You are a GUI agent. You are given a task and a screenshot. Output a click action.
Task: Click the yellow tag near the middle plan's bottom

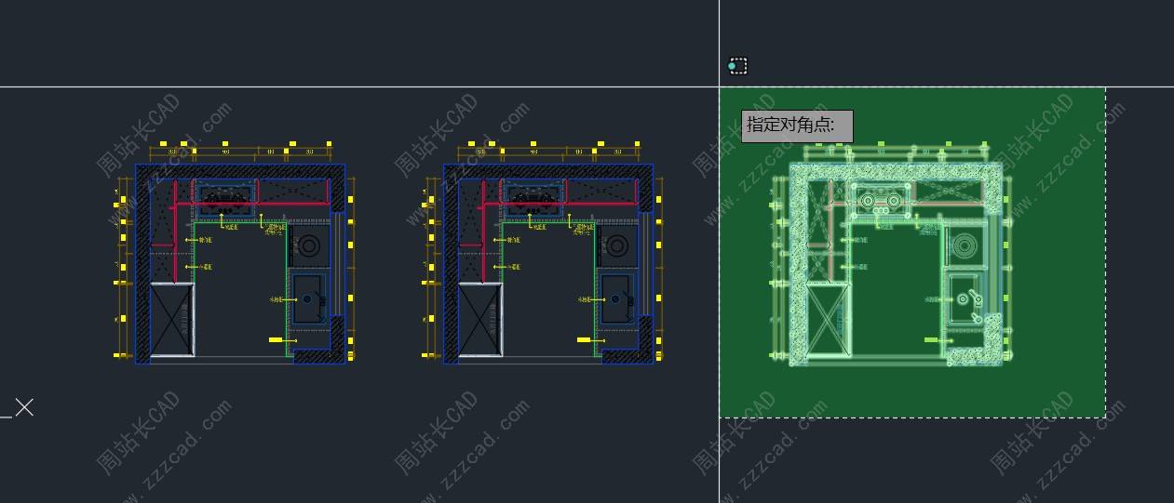585,340
